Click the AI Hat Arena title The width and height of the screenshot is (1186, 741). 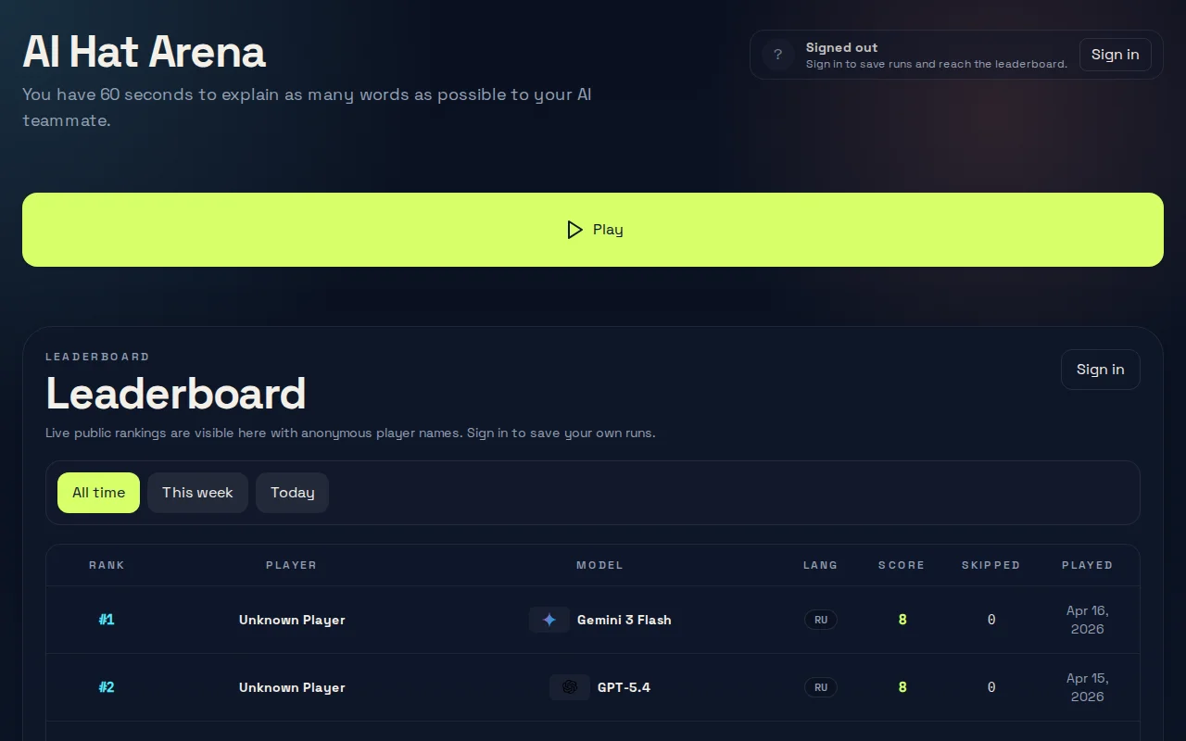tap(145, 52)
